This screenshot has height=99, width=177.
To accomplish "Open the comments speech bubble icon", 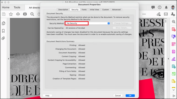I will point(153,7).
